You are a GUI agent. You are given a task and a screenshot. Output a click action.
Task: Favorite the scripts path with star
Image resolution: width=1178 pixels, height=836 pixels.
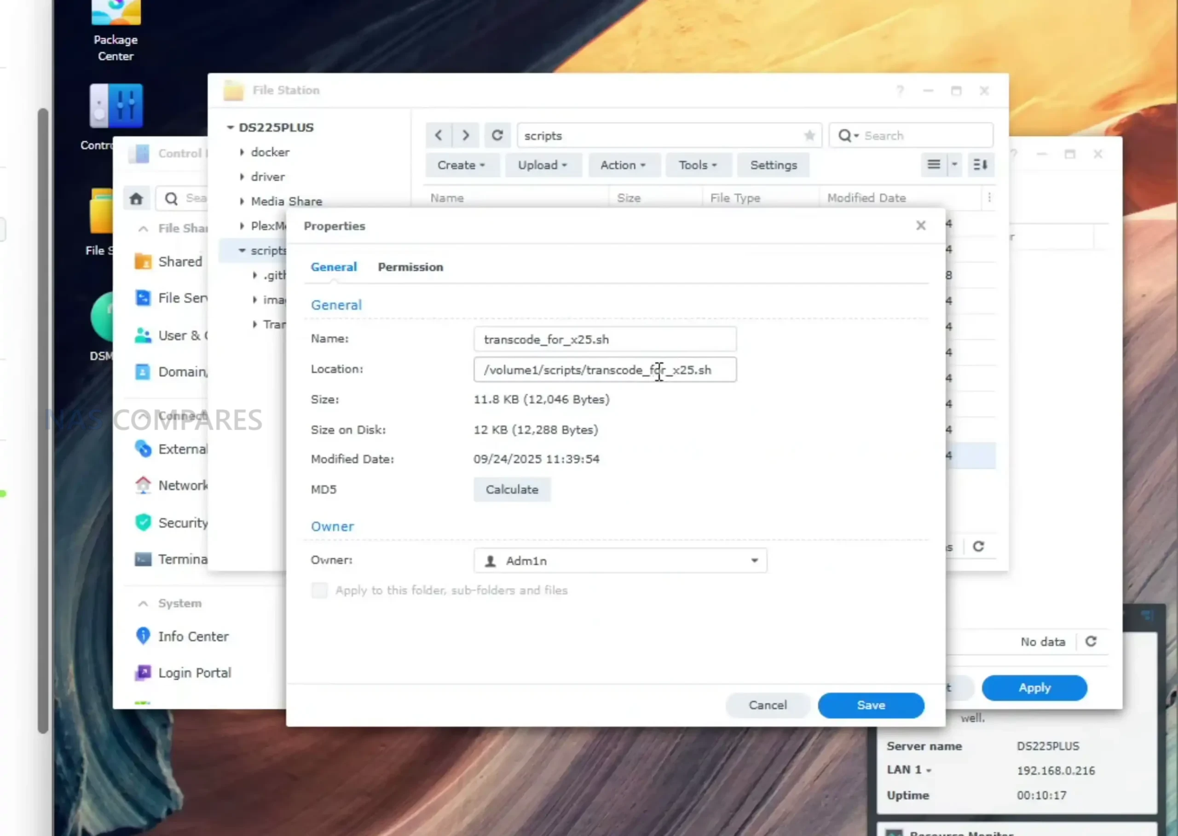(809, 135)
